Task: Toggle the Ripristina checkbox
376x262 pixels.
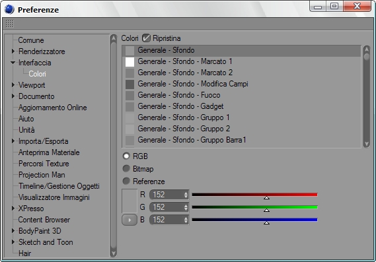Action: point(146,38)
